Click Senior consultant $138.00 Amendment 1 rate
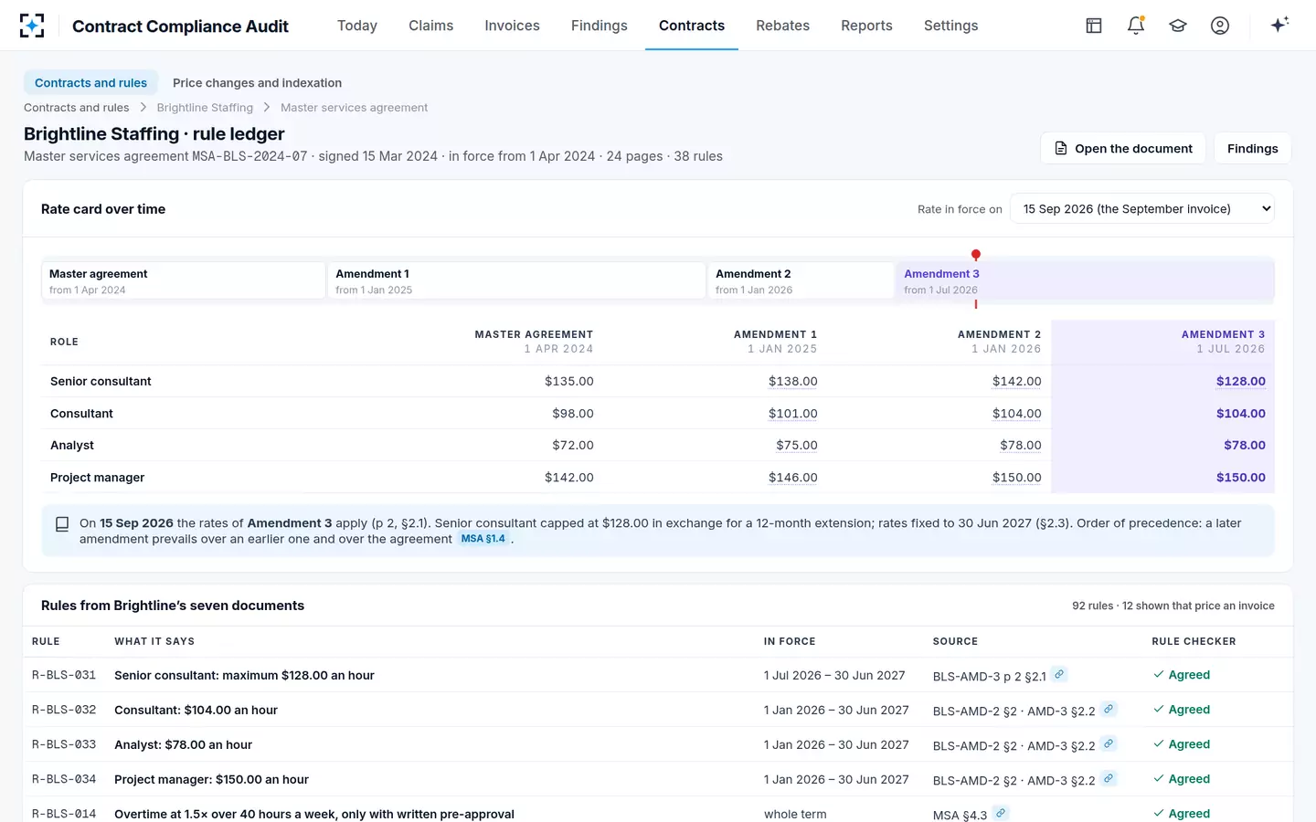 click(792, 382)
